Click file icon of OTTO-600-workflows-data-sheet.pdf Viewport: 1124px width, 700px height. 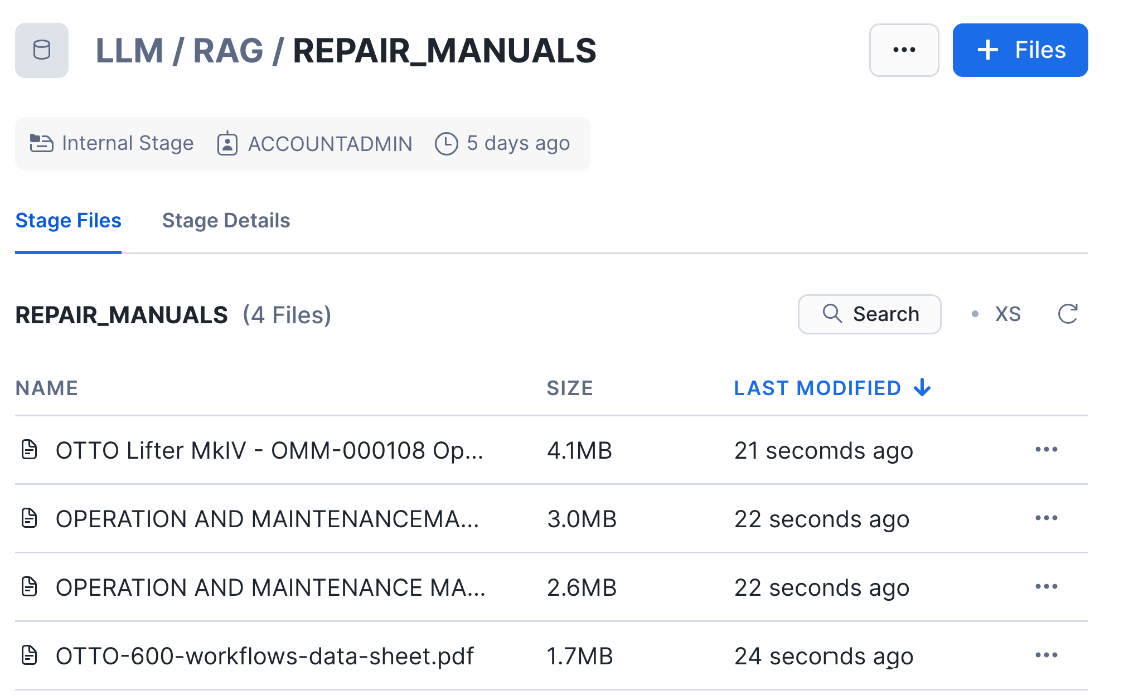coord(29,655)
